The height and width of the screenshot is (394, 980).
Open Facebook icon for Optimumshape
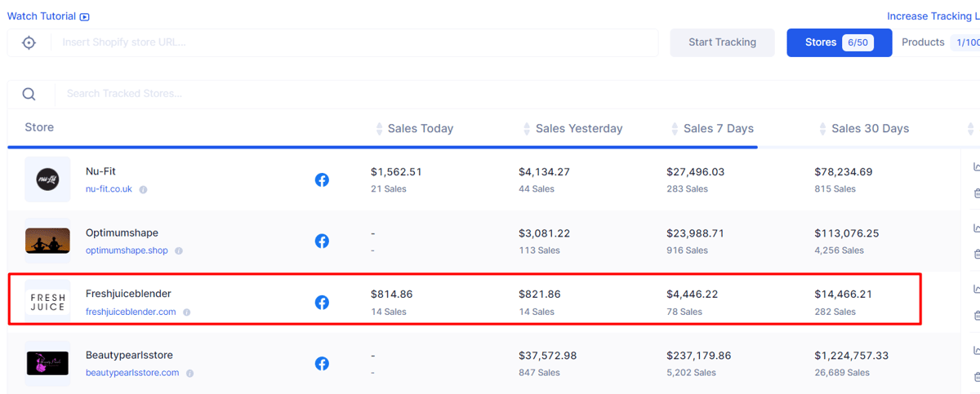tap(322, 241)
